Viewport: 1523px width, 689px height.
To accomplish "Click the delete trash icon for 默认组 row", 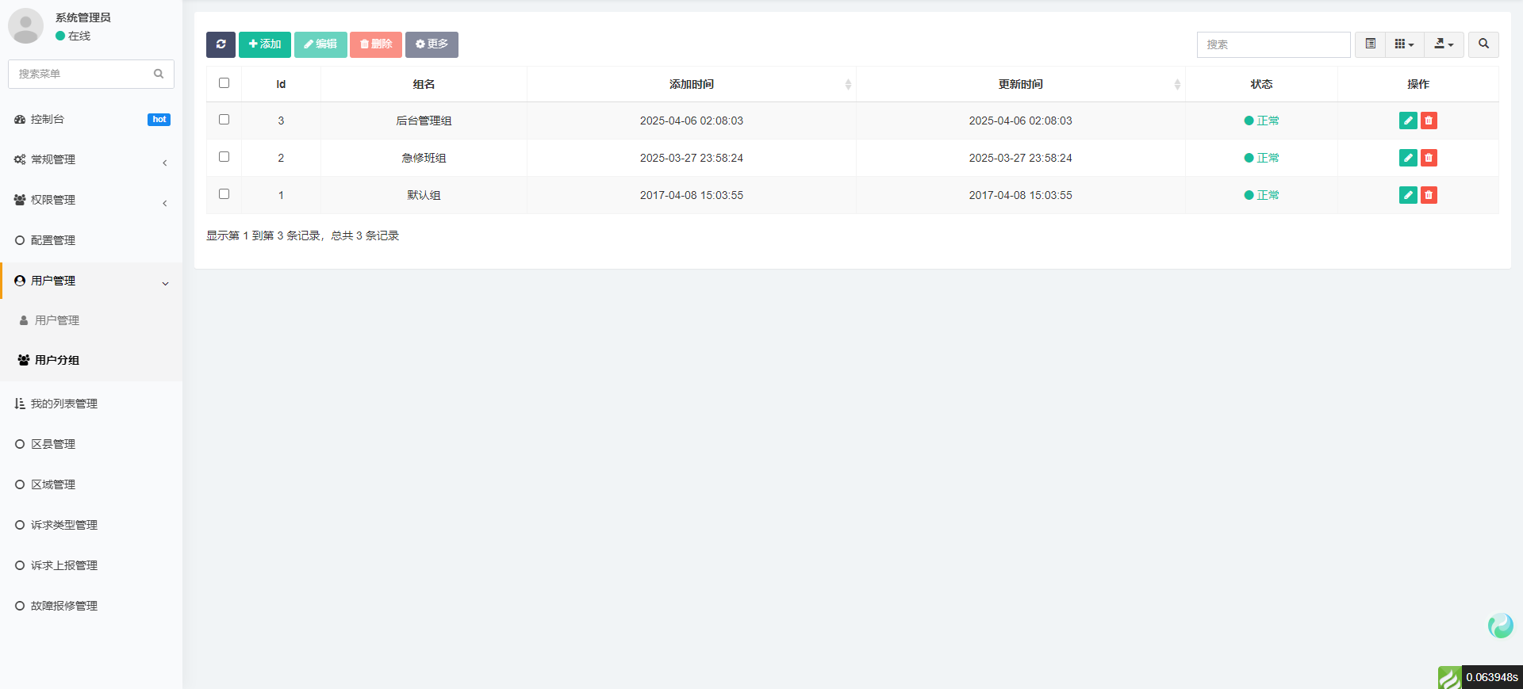I will [x=1429, y=195].
